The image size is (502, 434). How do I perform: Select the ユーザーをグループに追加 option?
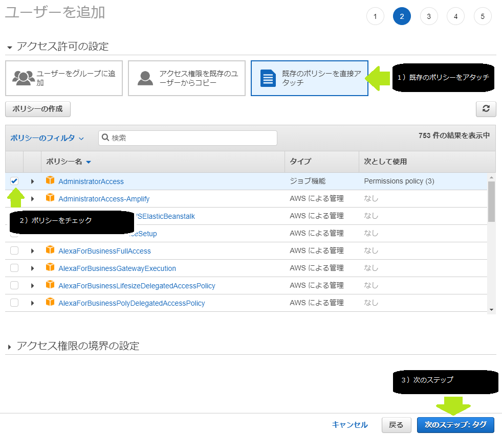coord(64,78)
